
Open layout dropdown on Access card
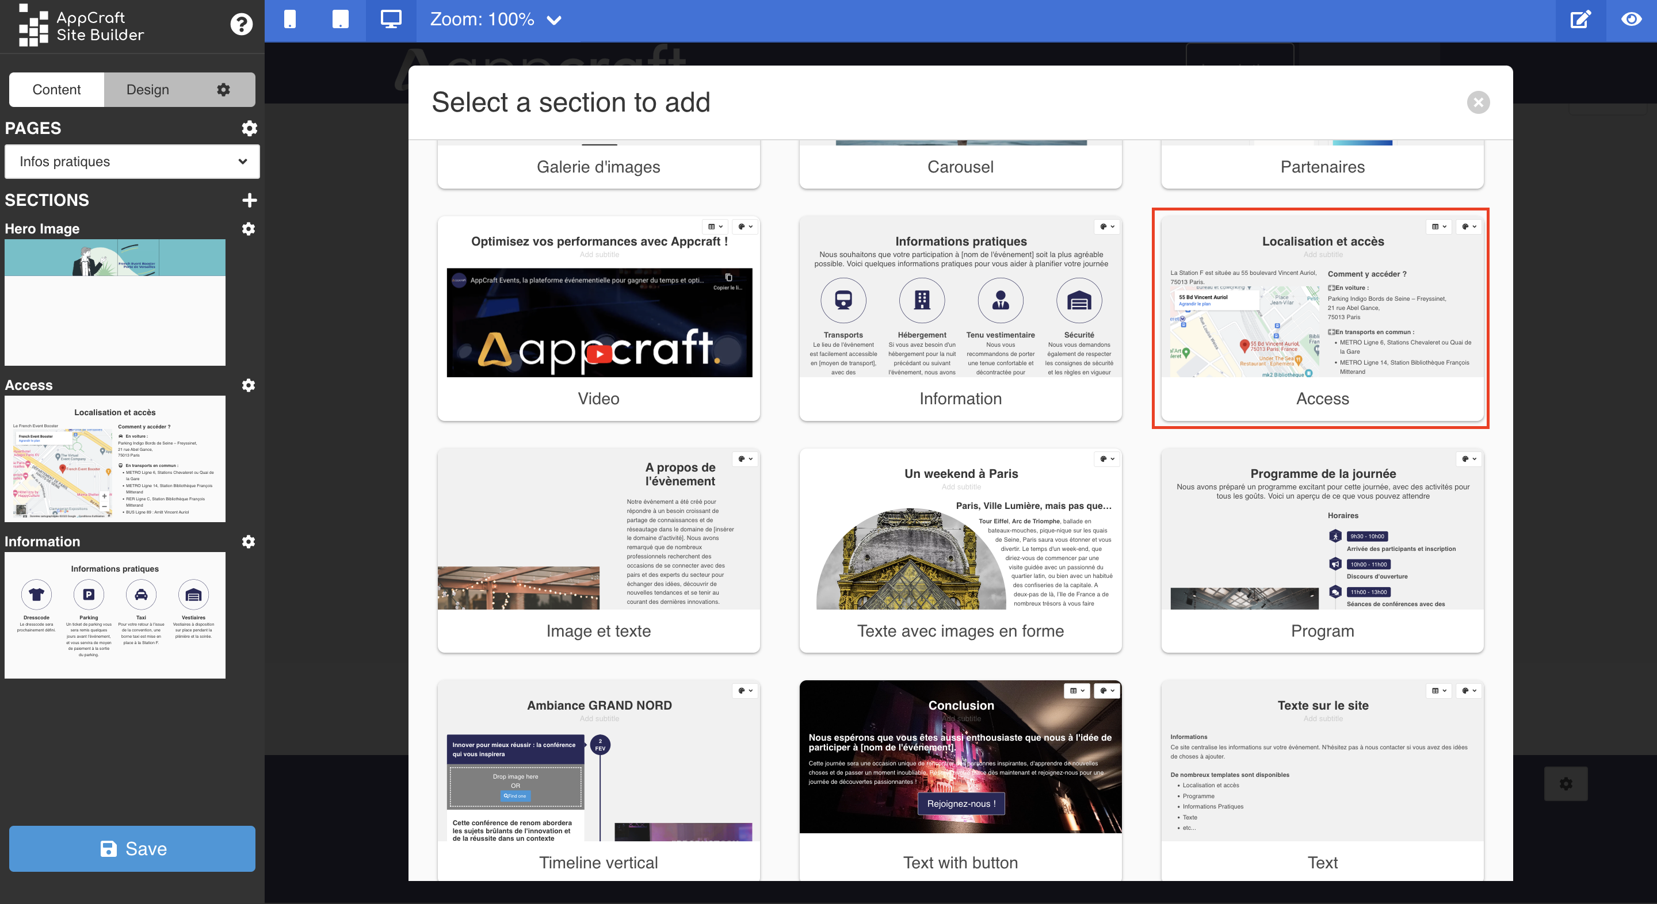[1438, 227]
